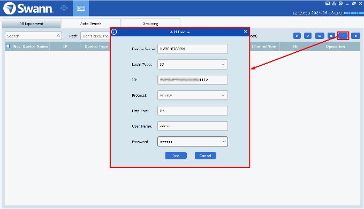
Task: Click the magnifier icon in Search box
Action: (x=58, y=36)
